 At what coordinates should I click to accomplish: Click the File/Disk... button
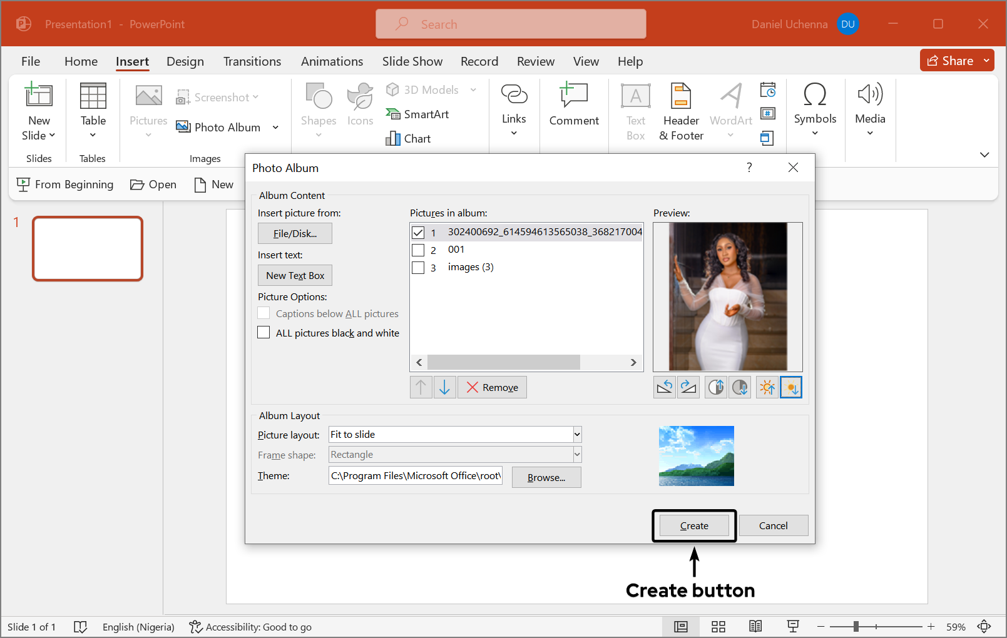click(x=295, y=233)
